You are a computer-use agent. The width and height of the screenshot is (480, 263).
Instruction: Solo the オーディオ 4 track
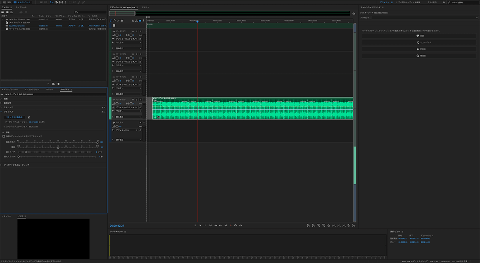pos(136,100)
